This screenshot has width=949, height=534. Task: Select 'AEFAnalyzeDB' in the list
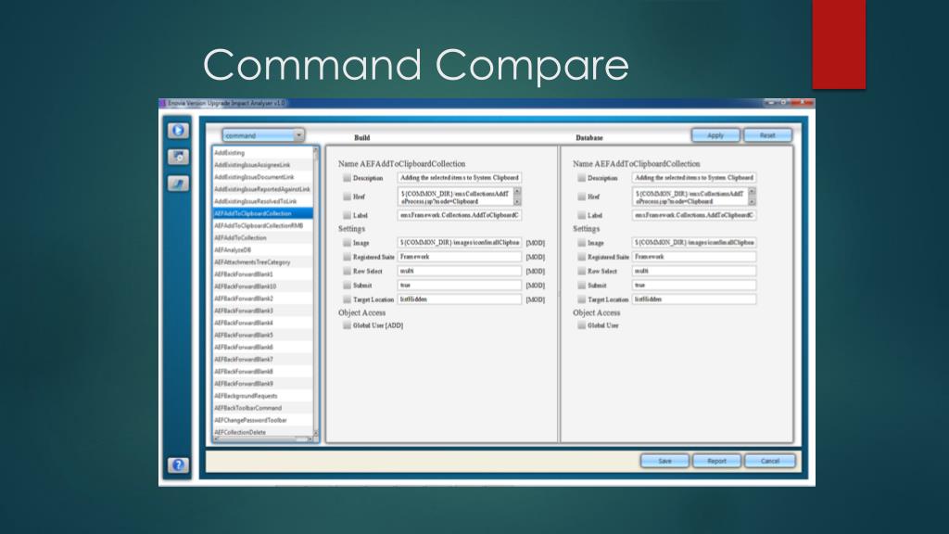(262, 250)
